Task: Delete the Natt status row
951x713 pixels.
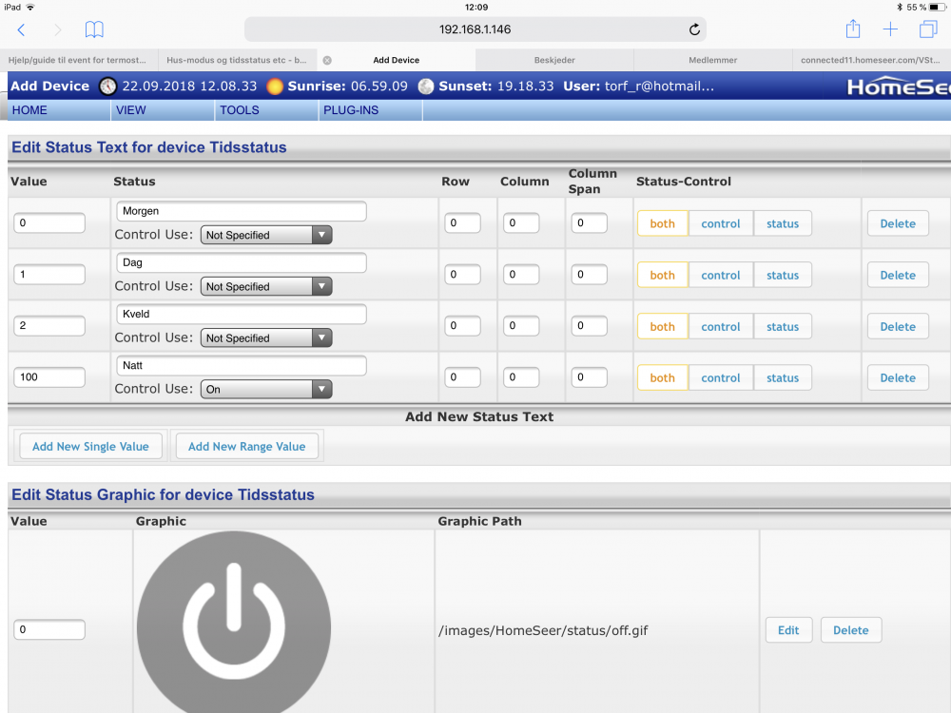Action: (x=897, y=377)
